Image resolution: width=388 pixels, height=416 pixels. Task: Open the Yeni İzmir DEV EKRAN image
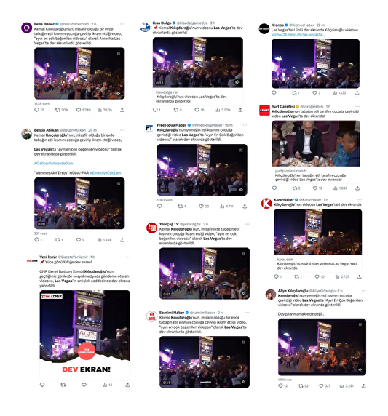(85, 335)
